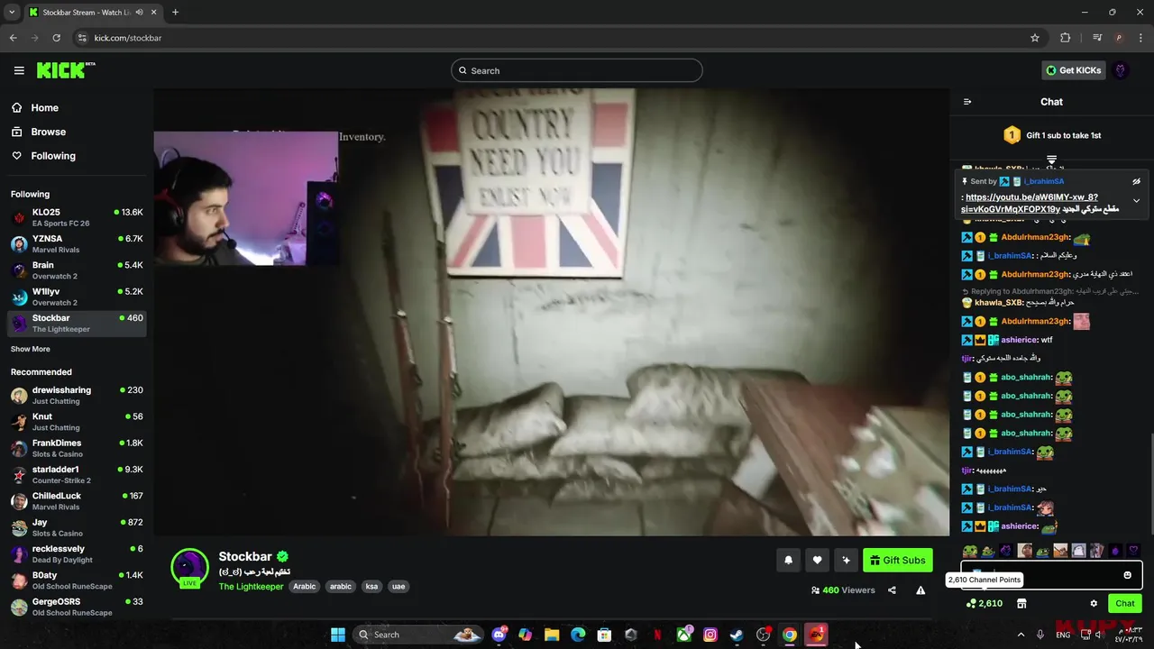
Task: Click the Stockbar streamer avatar
Action: (x=189, y=567)
